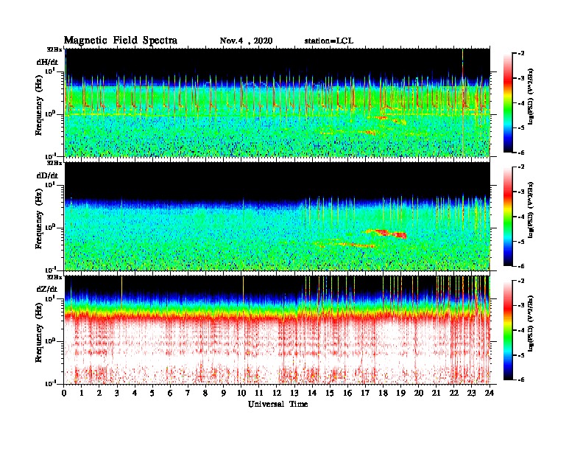Click hour tick label "10" on time axis
Screen dimensions: 583x451
click(x=241, y=393)
